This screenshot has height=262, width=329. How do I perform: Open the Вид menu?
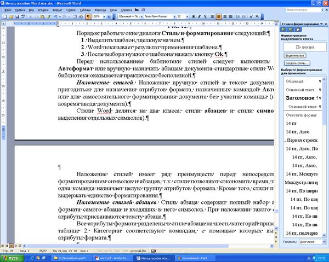[31, 10]
